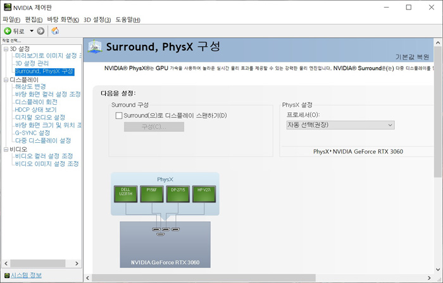443x283 pixels.
Task: Go to Home via house icon
Action: point(56,31)
